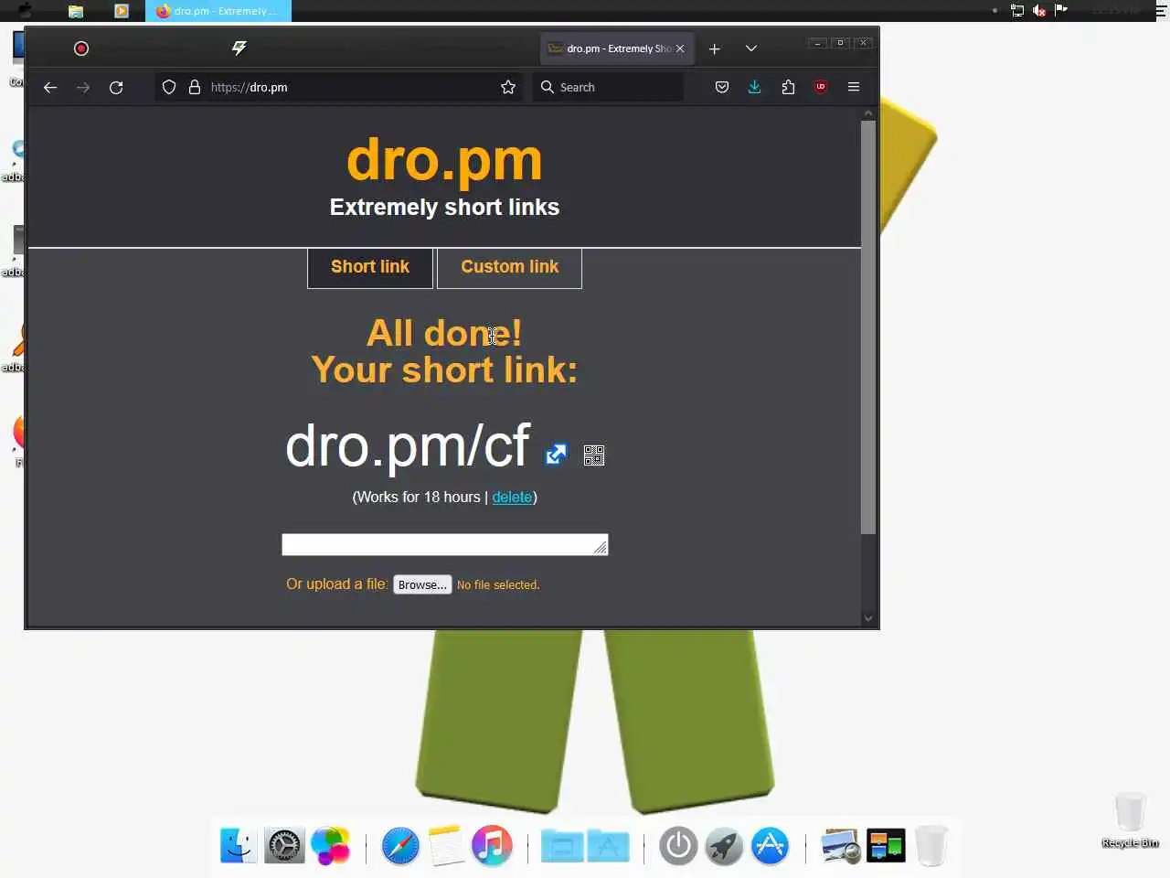Open Preview photo icon in dock
The height and width of the screenshot is (878, 1170).
(840, 845)
